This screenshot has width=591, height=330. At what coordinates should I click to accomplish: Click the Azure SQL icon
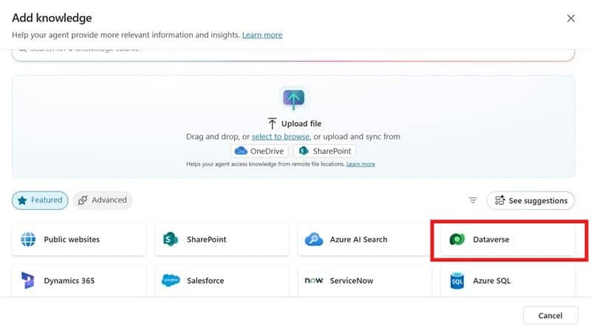pos(457,281)
